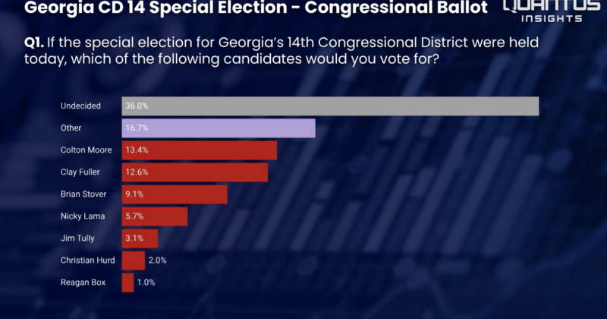Select the Colton Moore bar

click(x=200, y=150)
